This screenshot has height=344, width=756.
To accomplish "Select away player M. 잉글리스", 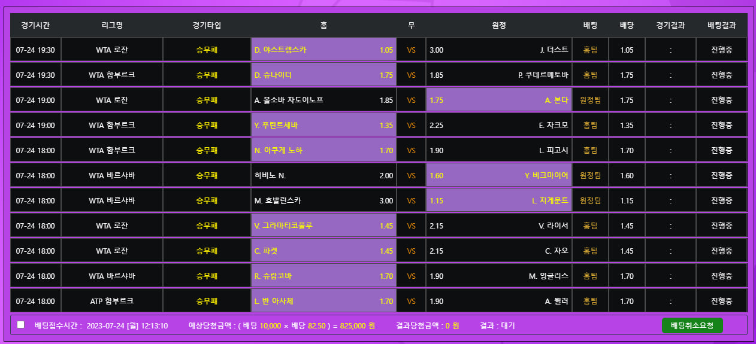I will [x=499, y=276].
